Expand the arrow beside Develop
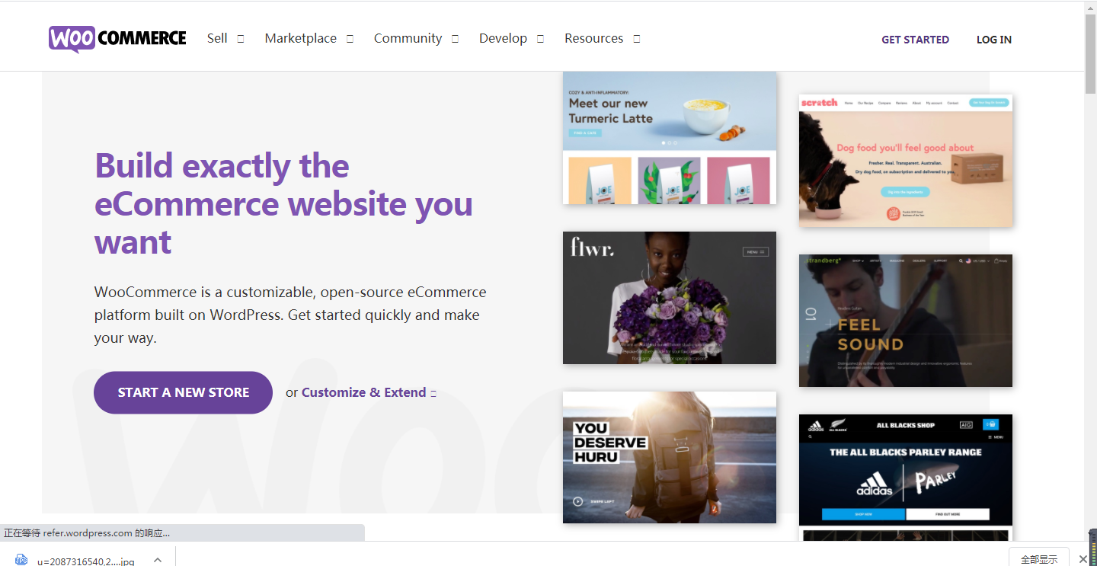This screenshot has width=1097, height=566. pyautogui.click(x=540, y=39)
